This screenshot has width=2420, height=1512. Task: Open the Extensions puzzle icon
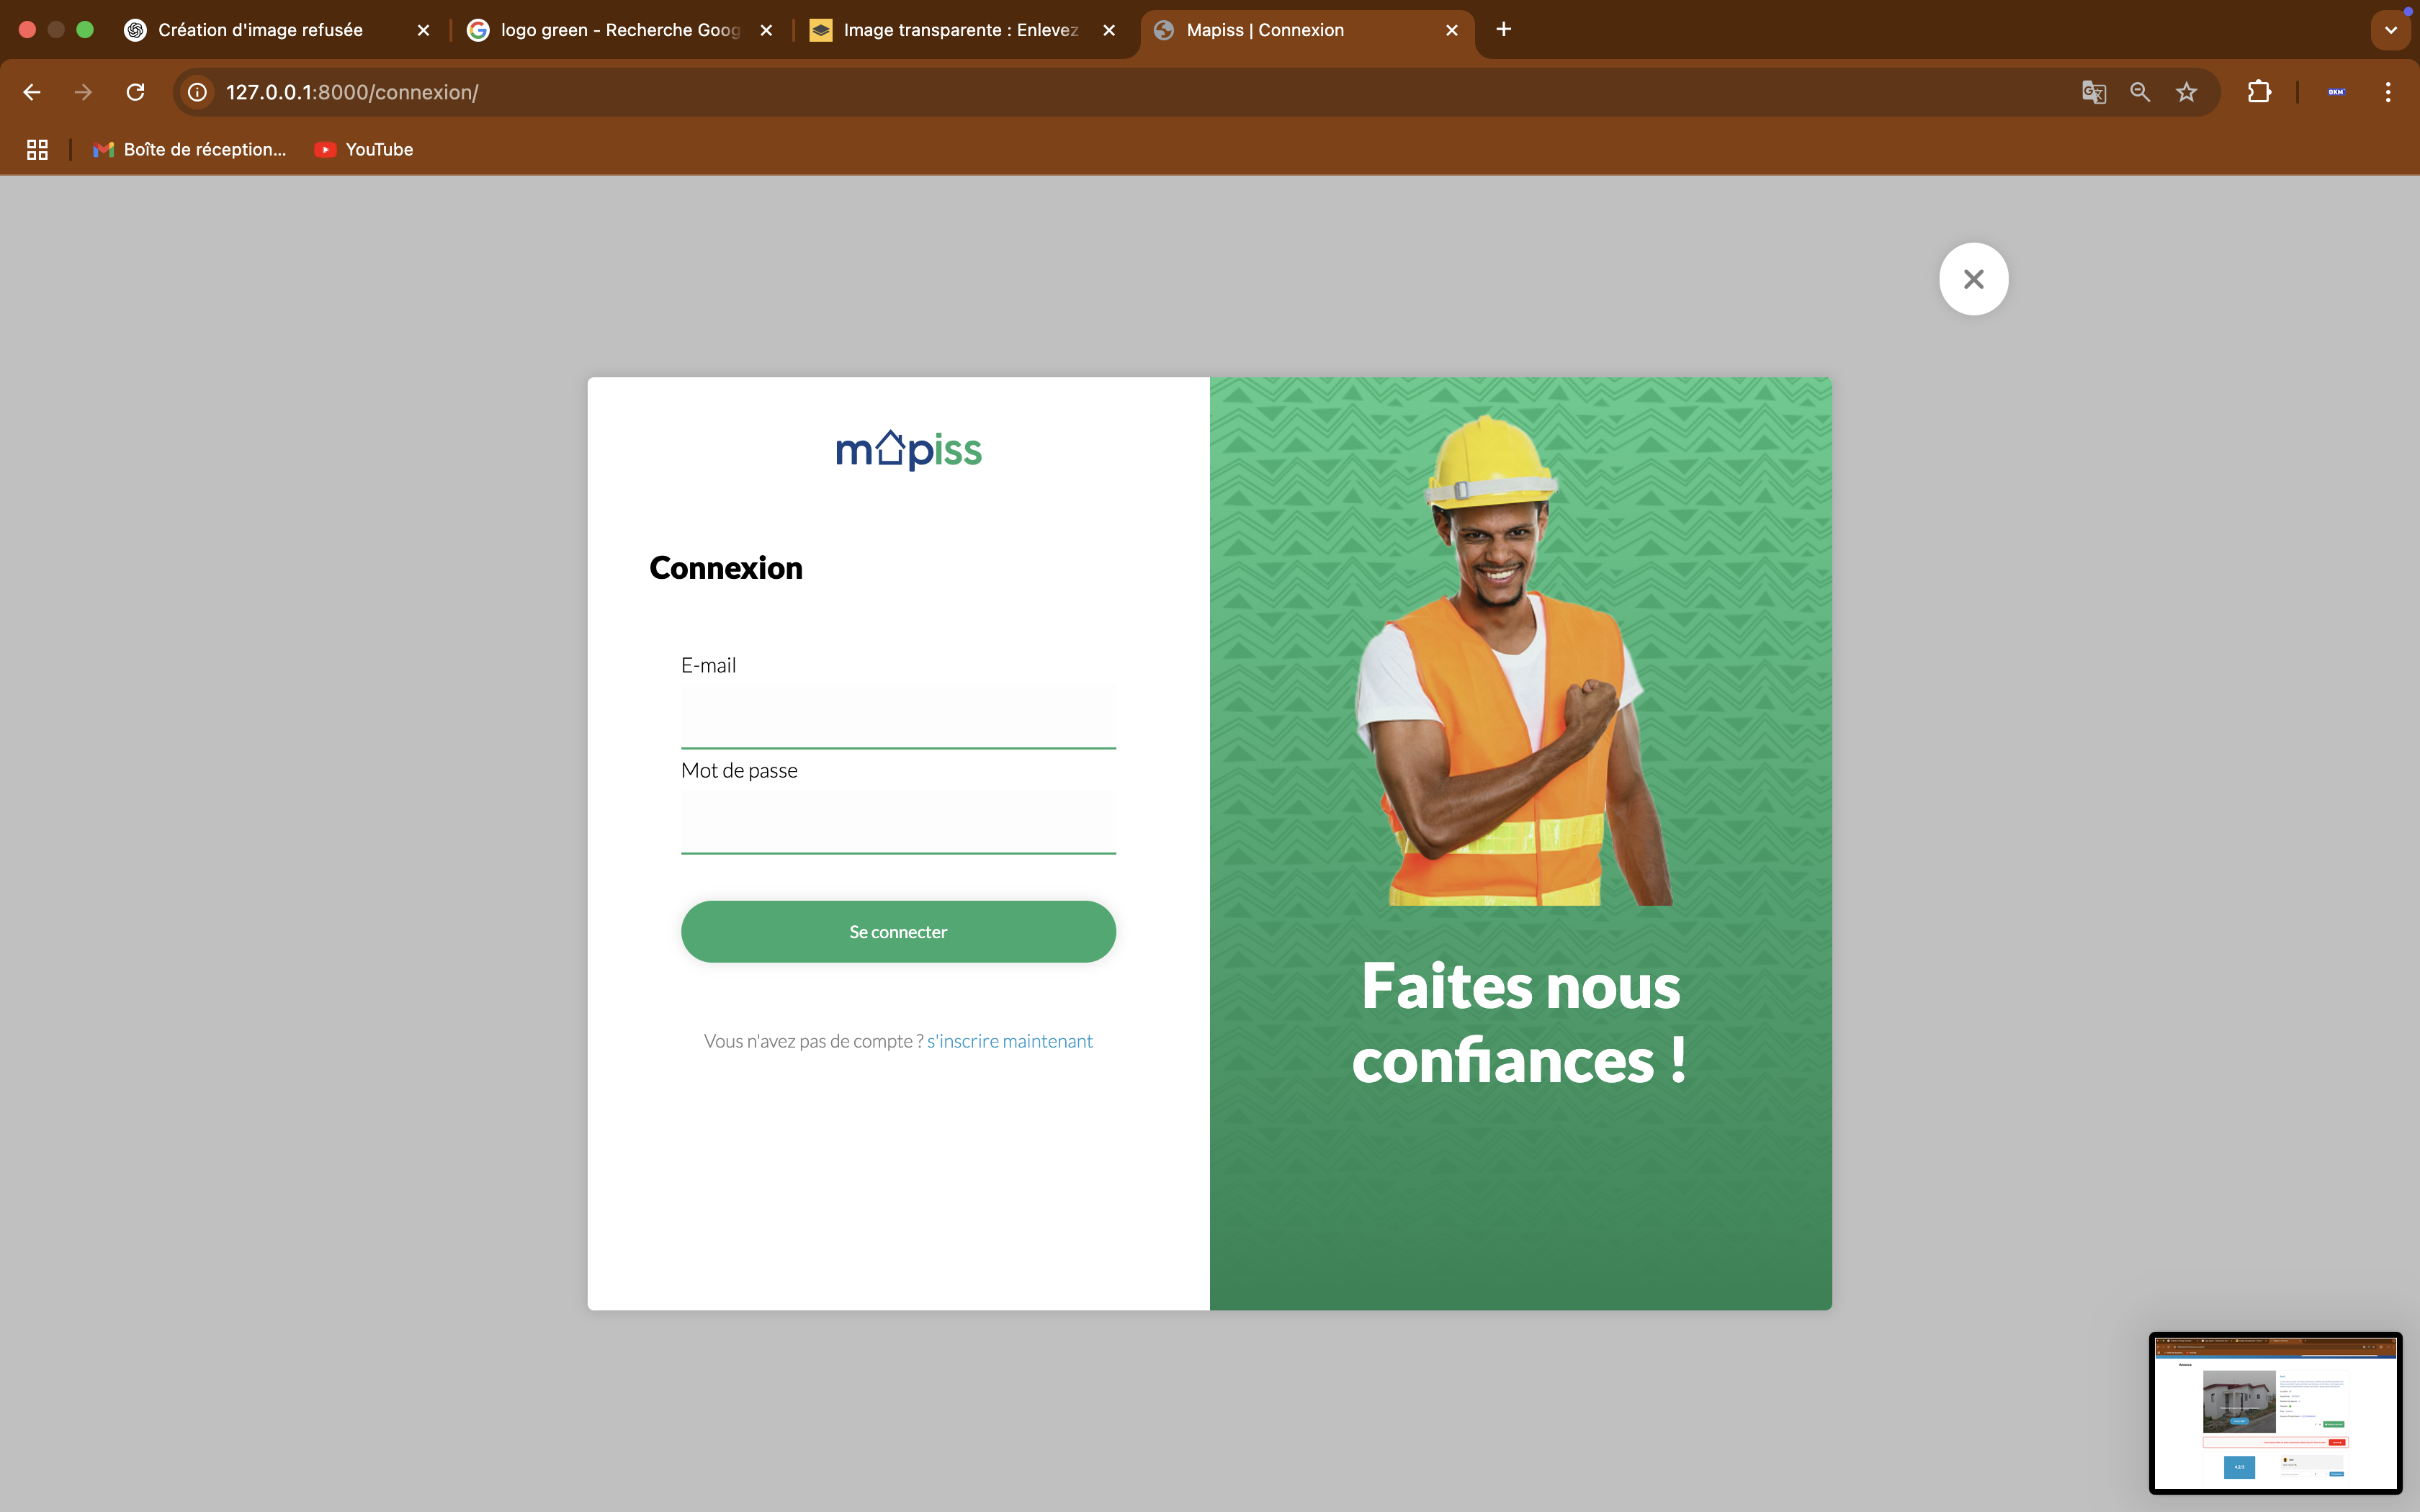pyautogui.click(x=2259, y=92)
